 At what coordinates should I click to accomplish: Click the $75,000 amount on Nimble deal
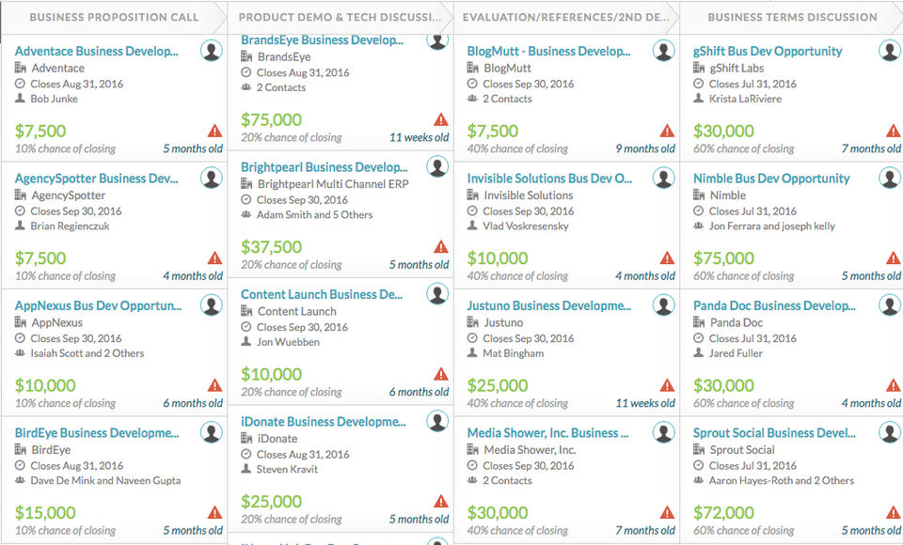point(723,258)
